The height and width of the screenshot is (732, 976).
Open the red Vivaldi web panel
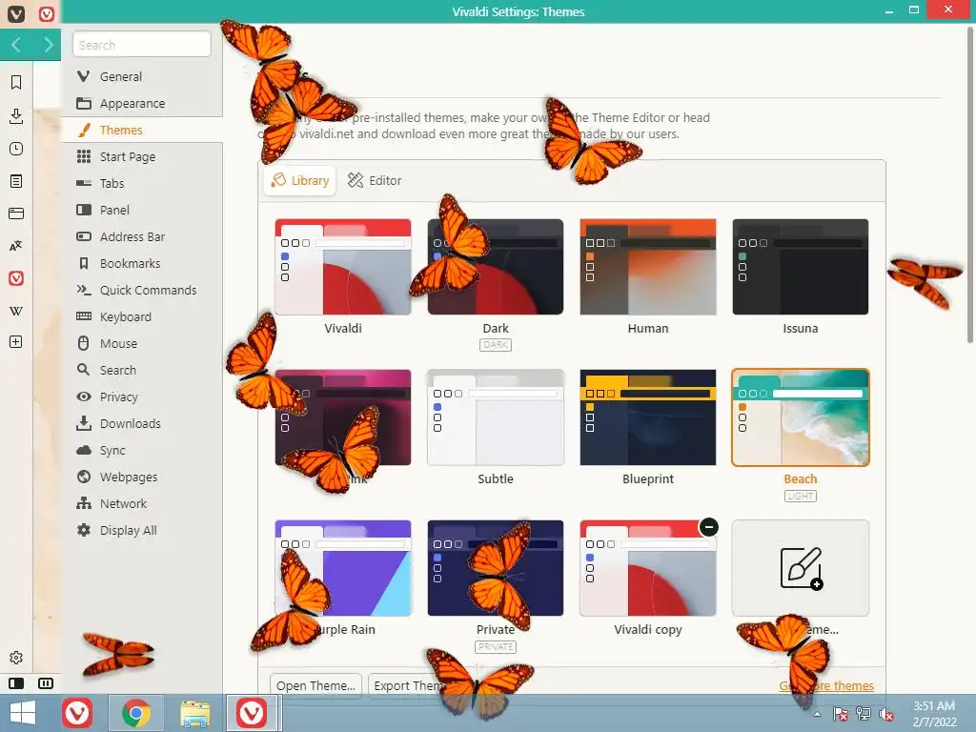click(x=16, y=278)
